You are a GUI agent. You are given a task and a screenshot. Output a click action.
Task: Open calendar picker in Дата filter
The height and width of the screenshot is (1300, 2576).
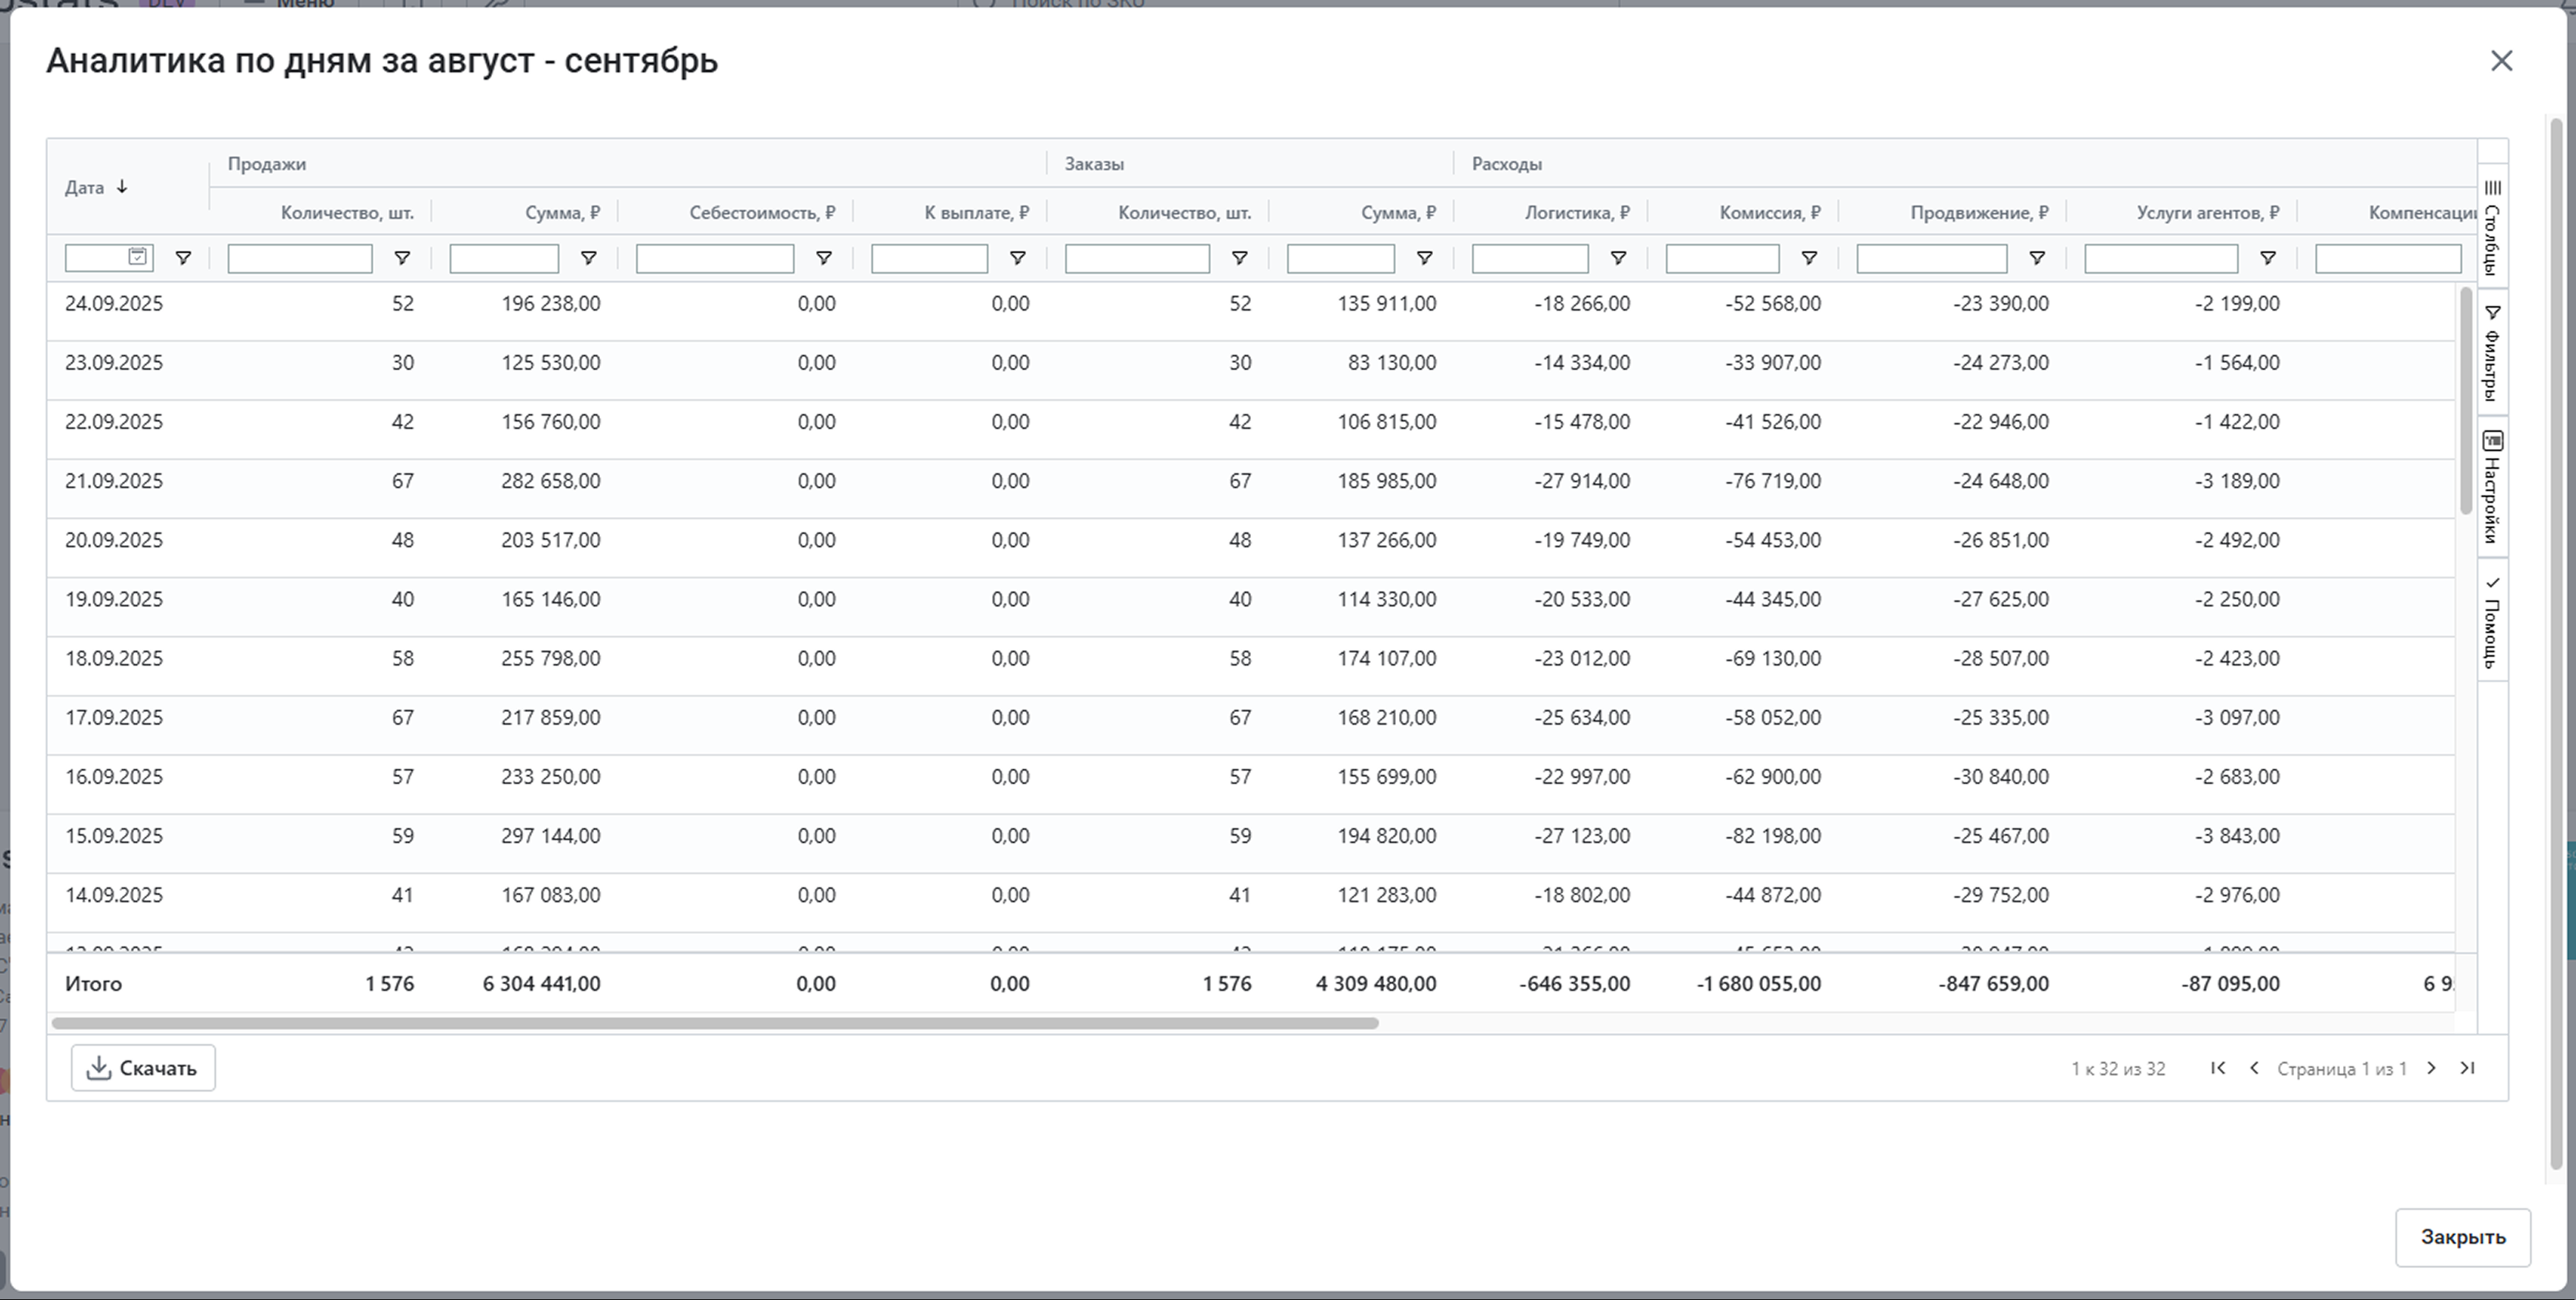138,257
